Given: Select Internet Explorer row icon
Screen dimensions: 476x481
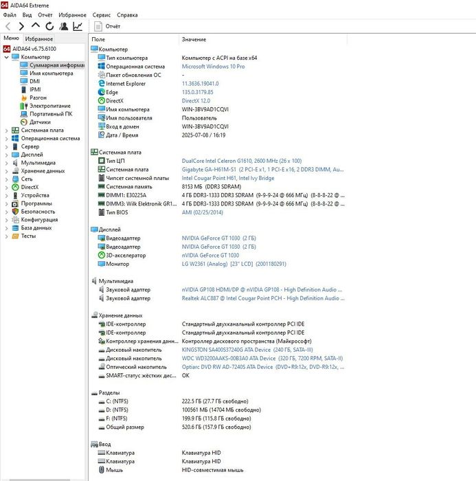Looking at the screenshot, I should (102, 83).
